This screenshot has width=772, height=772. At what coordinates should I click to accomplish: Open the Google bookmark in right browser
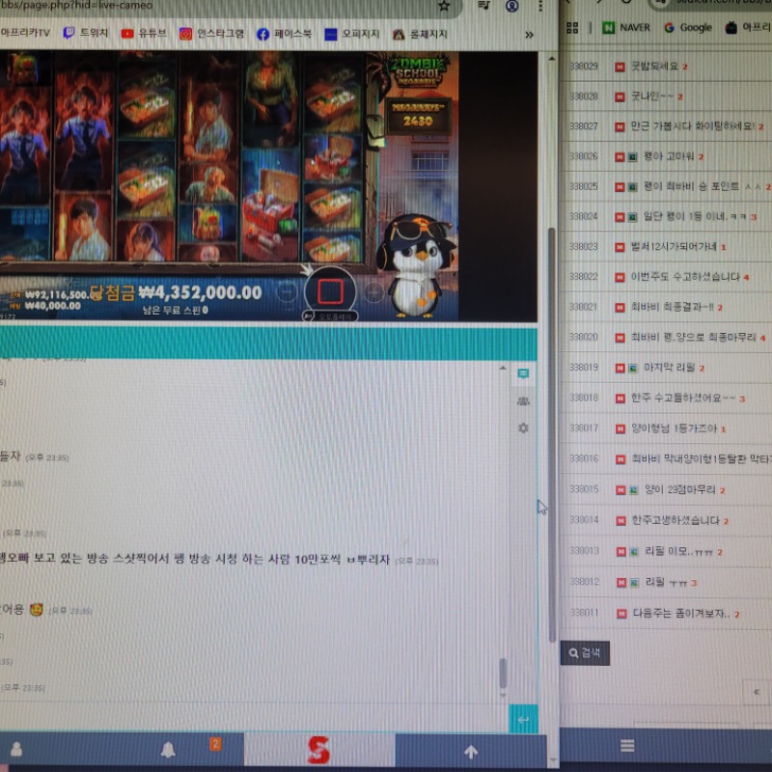[688, 28]
